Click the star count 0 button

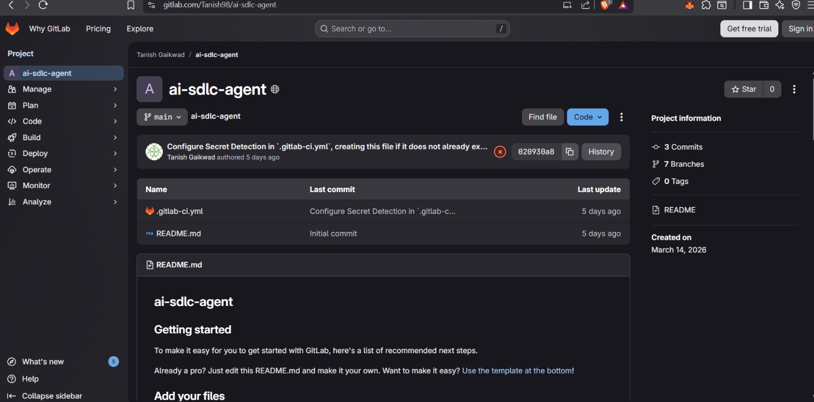[772, 89]
